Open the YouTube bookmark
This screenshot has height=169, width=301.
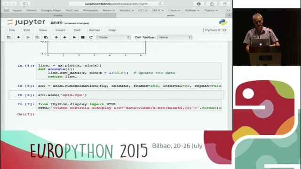(x=72, y=10)
